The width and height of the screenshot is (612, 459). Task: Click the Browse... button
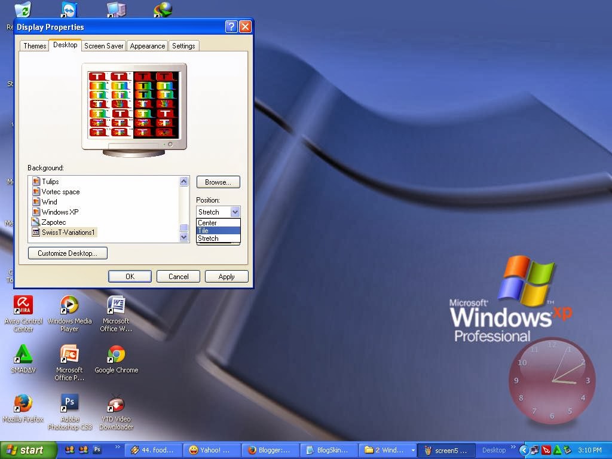coord(218,182)
